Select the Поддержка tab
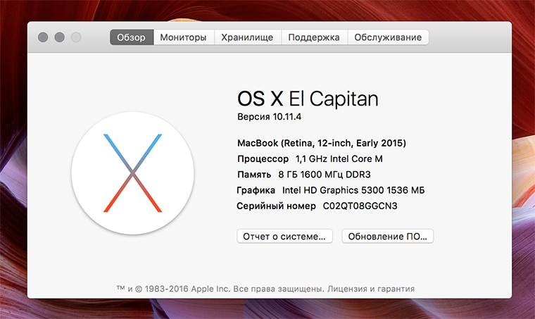Screen dimensions: 535x319 click(x=314, y=37)
